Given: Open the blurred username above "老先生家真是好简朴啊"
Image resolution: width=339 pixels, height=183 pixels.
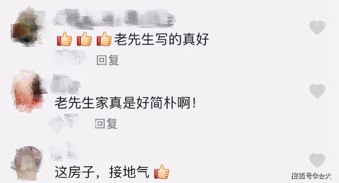Looking at the screenshot, I should [65, 85].
